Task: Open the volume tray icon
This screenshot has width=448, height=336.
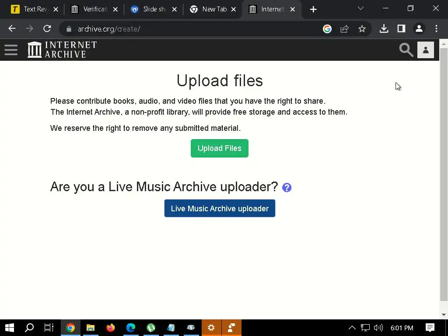Action: (x=378, y=328)
